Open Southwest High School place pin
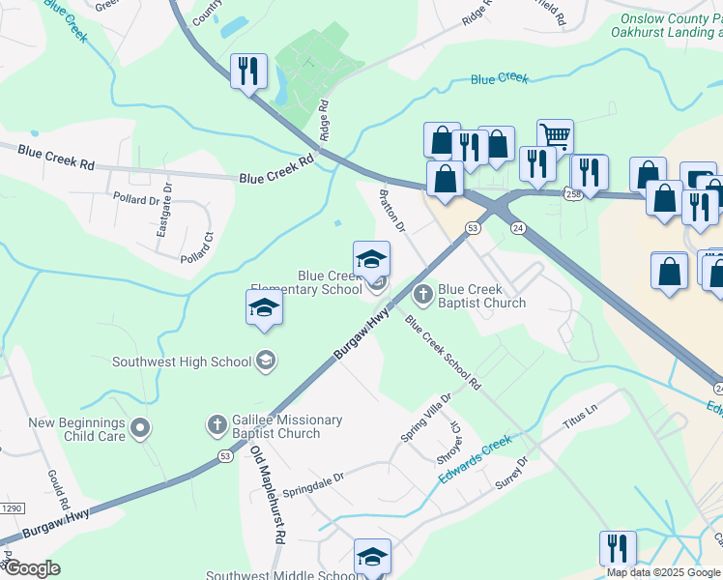This screenshot has width=723, height=580. coord(266,362)
